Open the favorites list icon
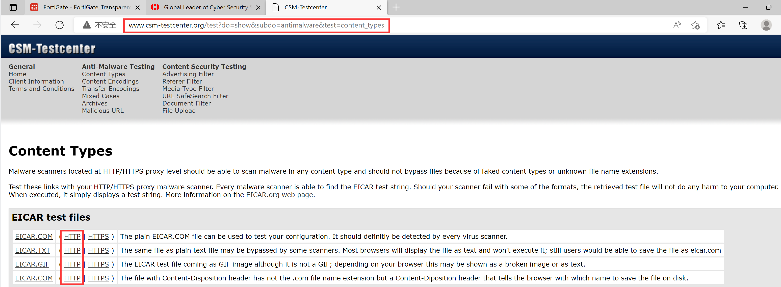This screenshot has height=287, width=781. pyautogui.click(x=721, y=25)
